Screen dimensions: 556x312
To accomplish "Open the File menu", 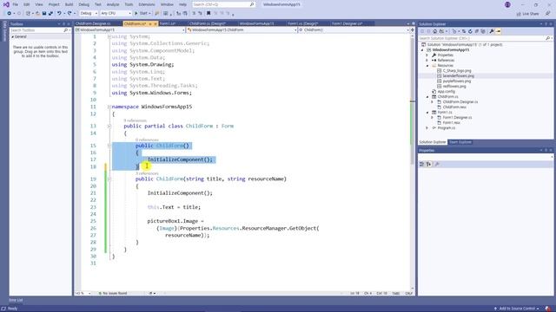I will coord(16,4).
